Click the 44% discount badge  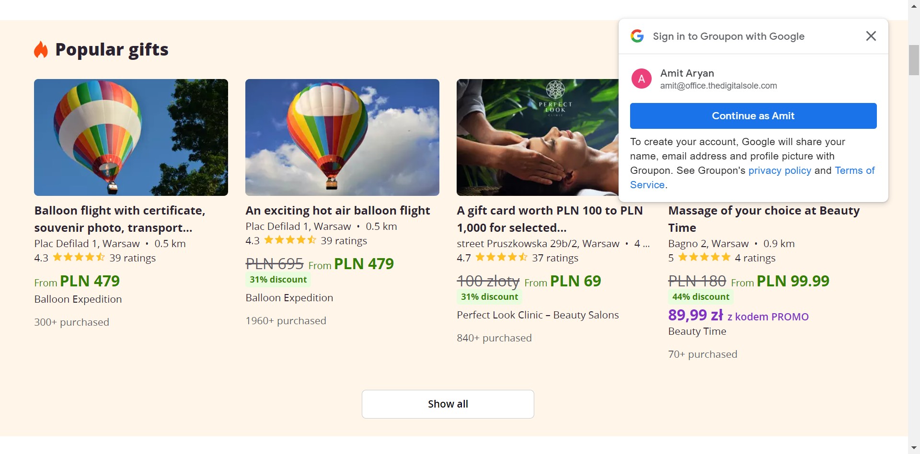click(x=701, y=297)
